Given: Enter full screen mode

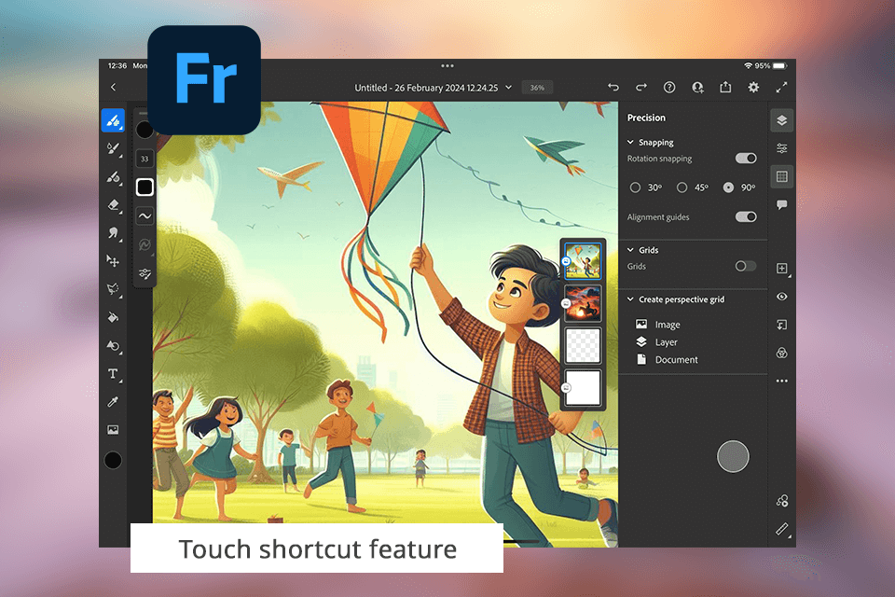Looking at the screenshot, I should pyautogui.click(x=781, y=87).
